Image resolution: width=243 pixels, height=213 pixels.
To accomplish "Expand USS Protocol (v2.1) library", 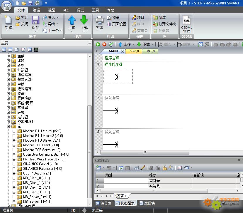I will [14, 173].
